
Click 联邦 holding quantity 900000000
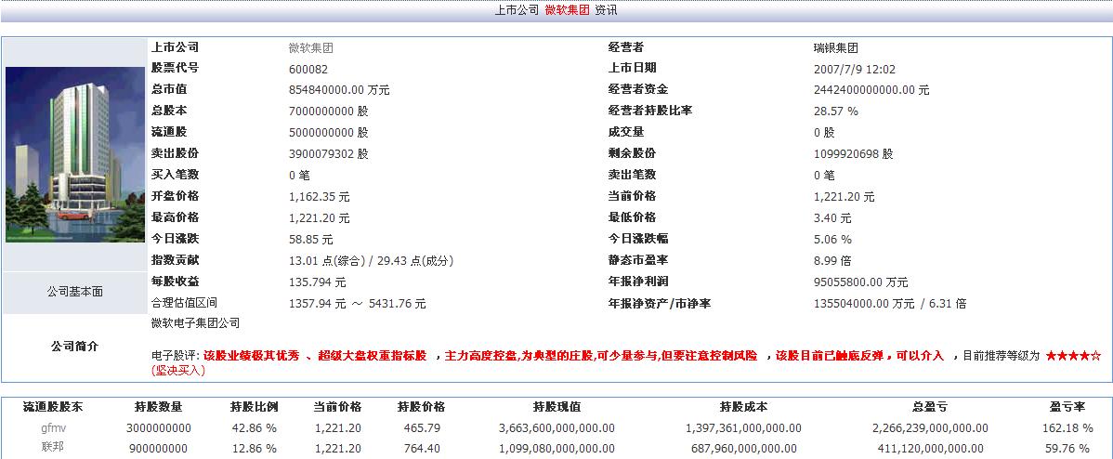[159, 449]
